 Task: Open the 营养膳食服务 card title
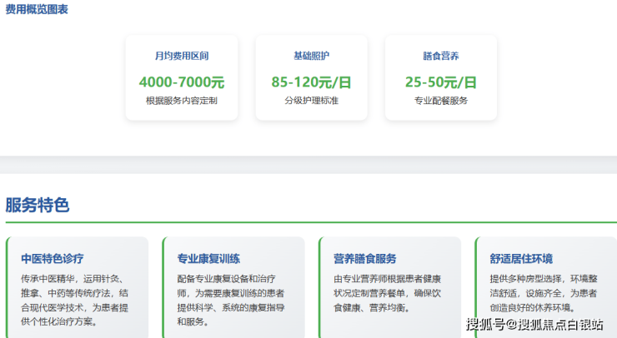pos(364,259)
